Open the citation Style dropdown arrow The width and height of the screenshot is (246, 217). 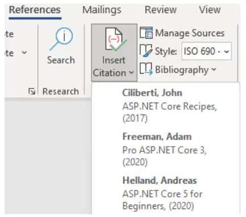[227, 52]
